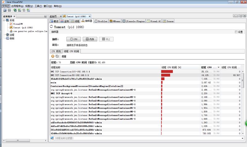The height and width of the screenshot is (147, 247).
Task: Open the 文件(F) menu
Action: (6, 6)
